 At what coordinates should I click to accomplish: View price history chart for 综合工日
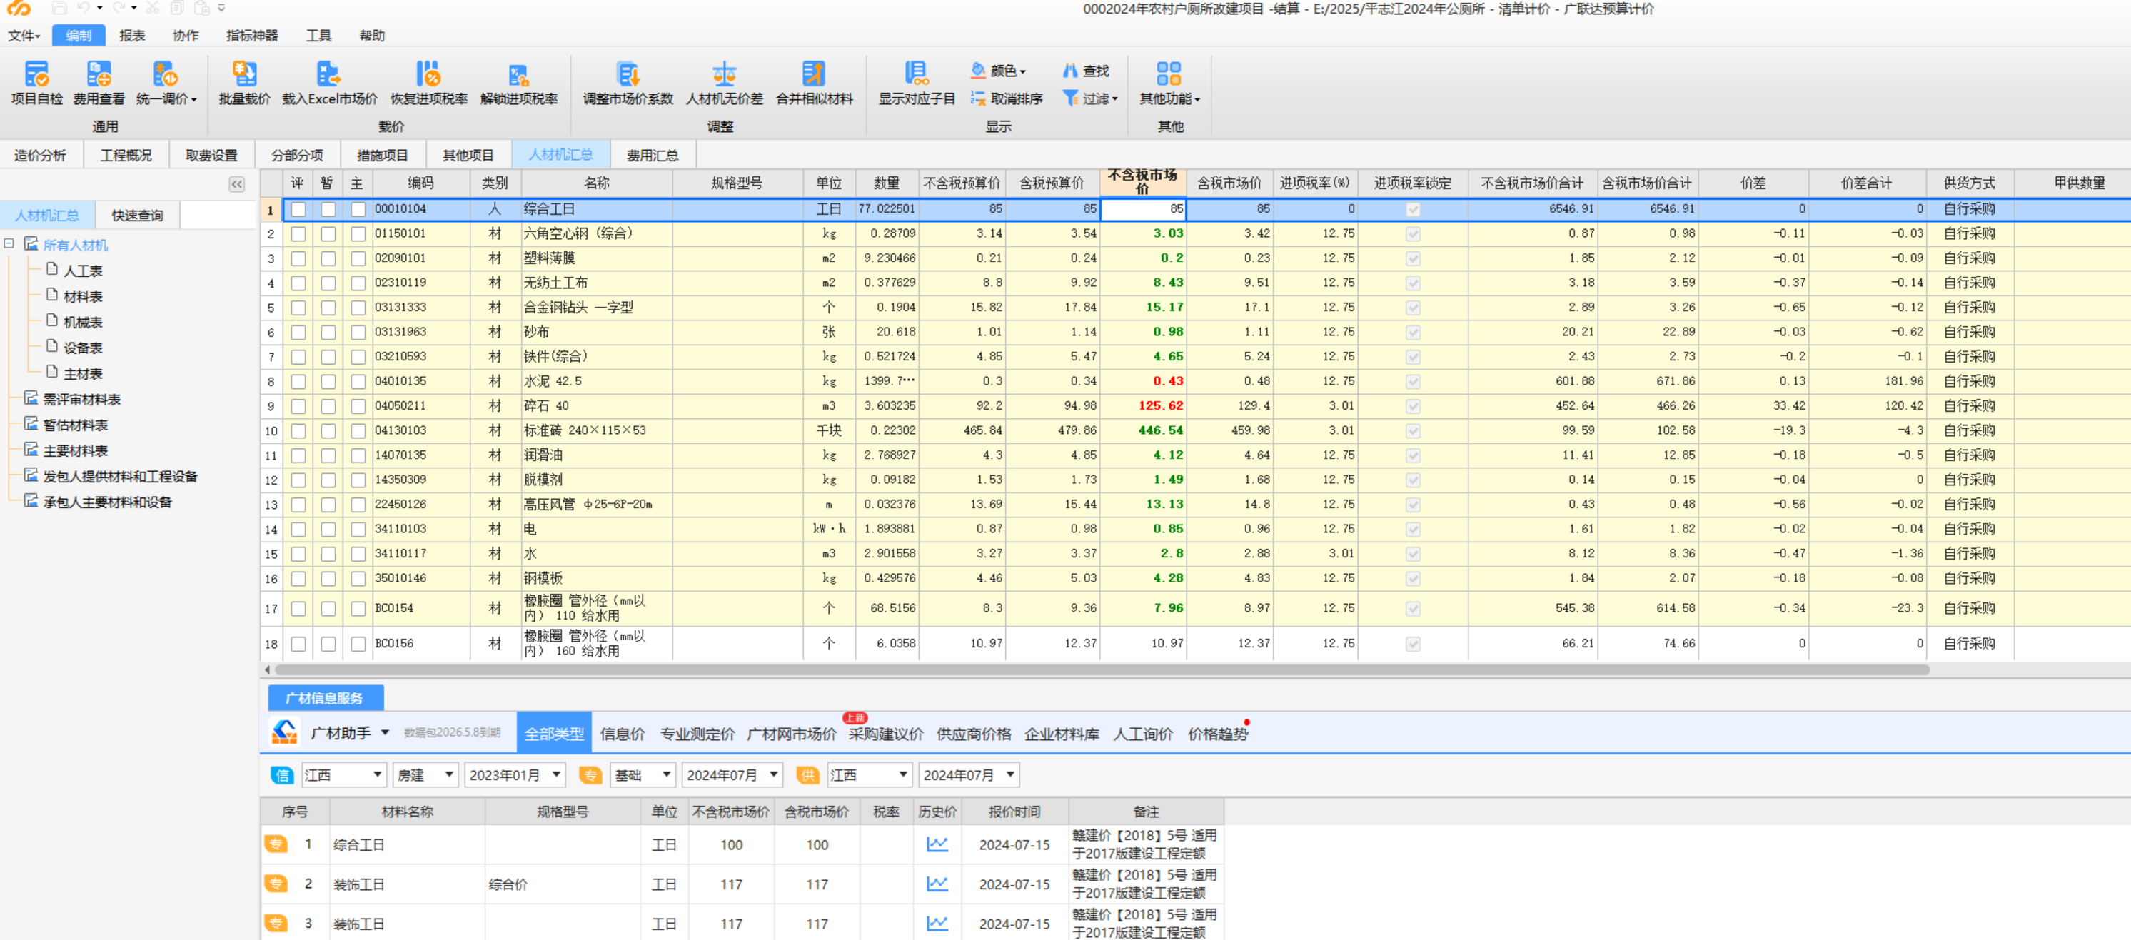(x=937, y=844)
